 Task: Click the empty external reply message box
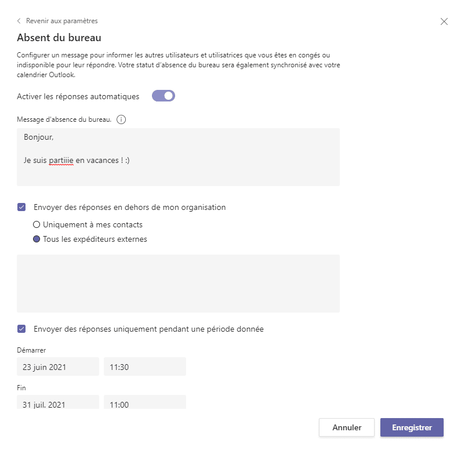click(x=178, y=284)
